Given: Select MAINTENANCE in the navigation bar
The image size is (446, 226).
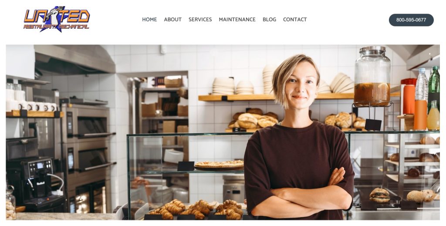Looking at the screenshot, I should click(x=237, y=20).
